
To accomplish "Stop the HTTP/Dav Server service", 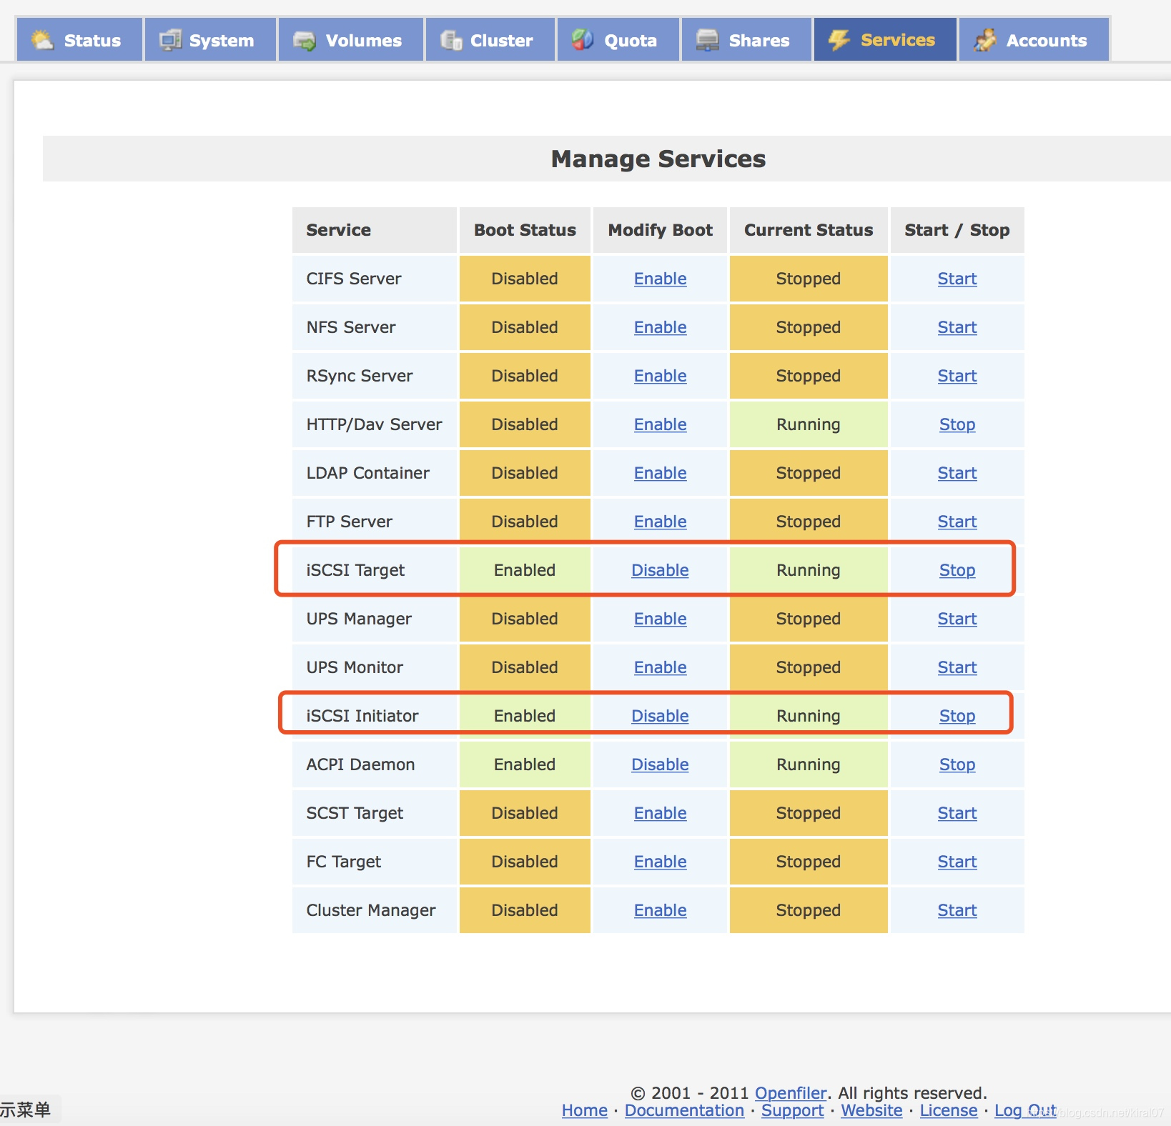I will [957, 424].
